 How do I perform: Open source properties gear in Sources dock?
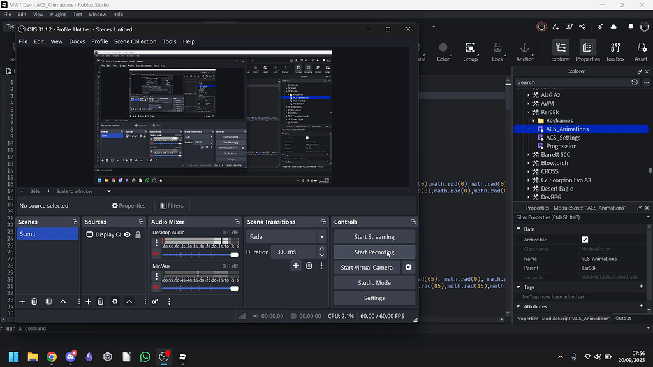[115, 301]
